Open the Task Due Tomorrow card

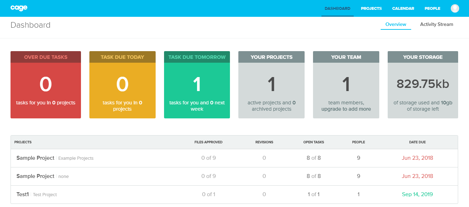[x=197, y=85]
